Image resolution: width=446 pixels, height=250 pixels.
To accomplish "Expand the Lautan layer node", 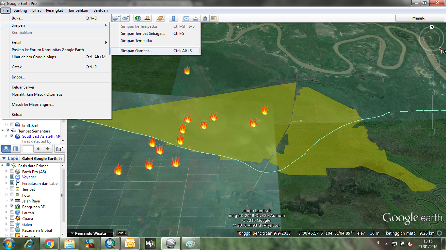I will coord(6,213).
